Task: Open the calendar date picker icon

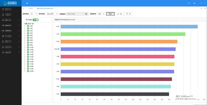Action: point(86,14)
